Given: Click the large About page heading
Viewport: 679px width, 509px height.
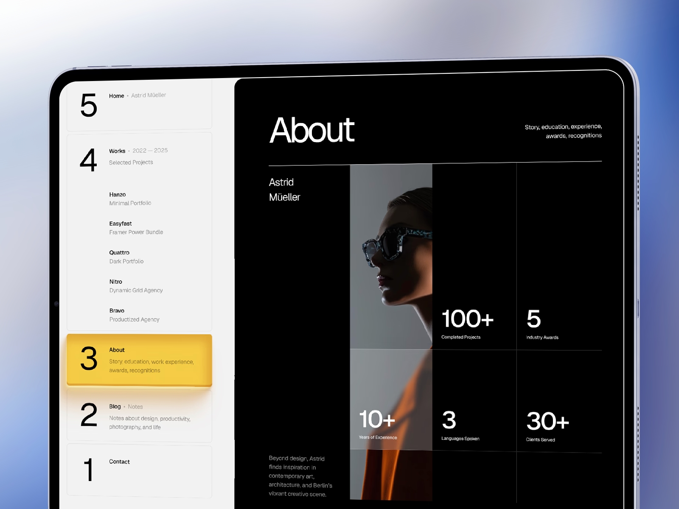Looking at the screenshot, I should point(312,130).
